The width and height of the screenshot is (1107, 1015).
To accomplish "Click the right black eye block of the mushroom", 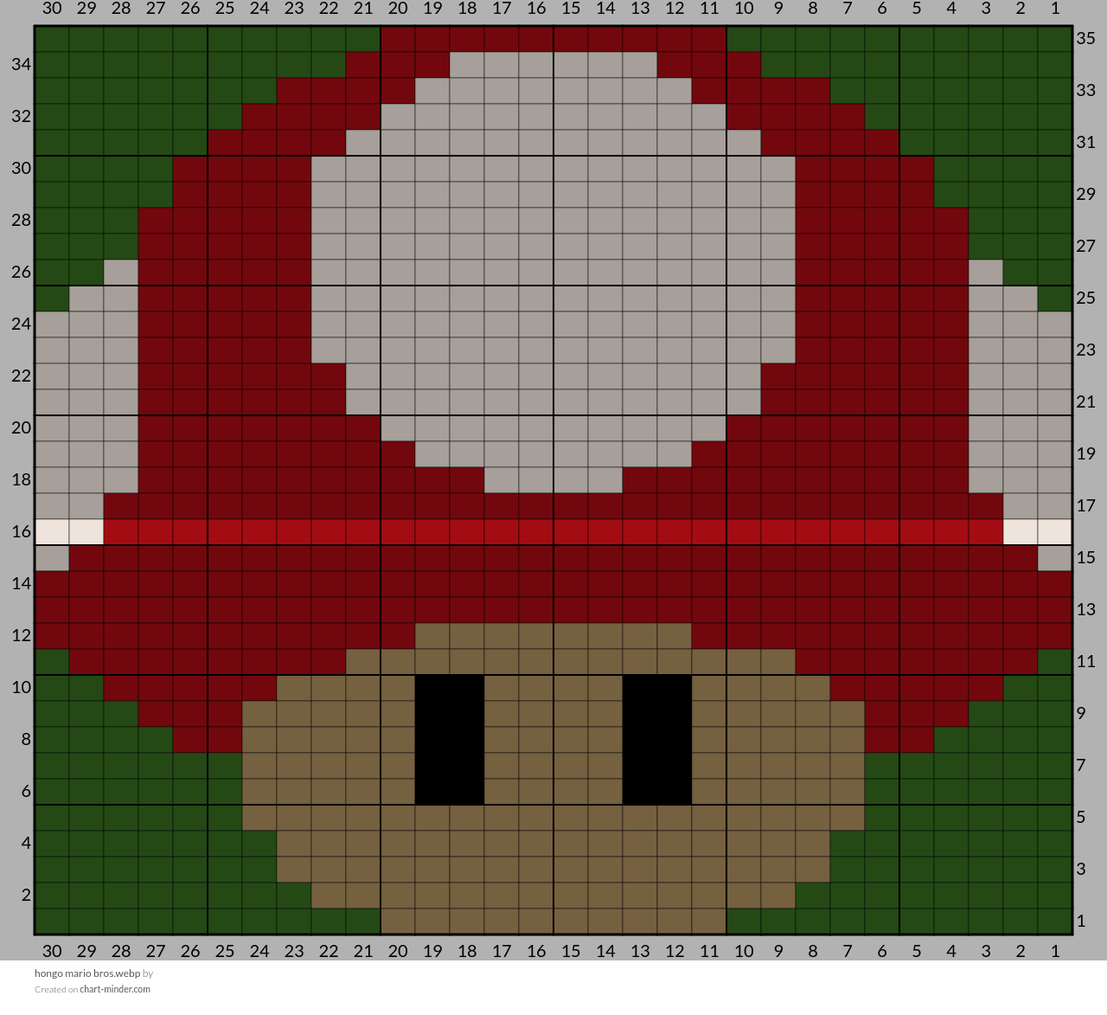I will [657, 740].
